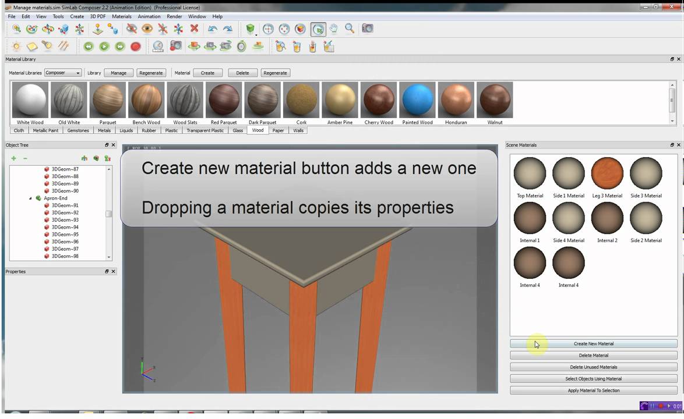
Task: Click the yellow area light icon
Action: 32,46
